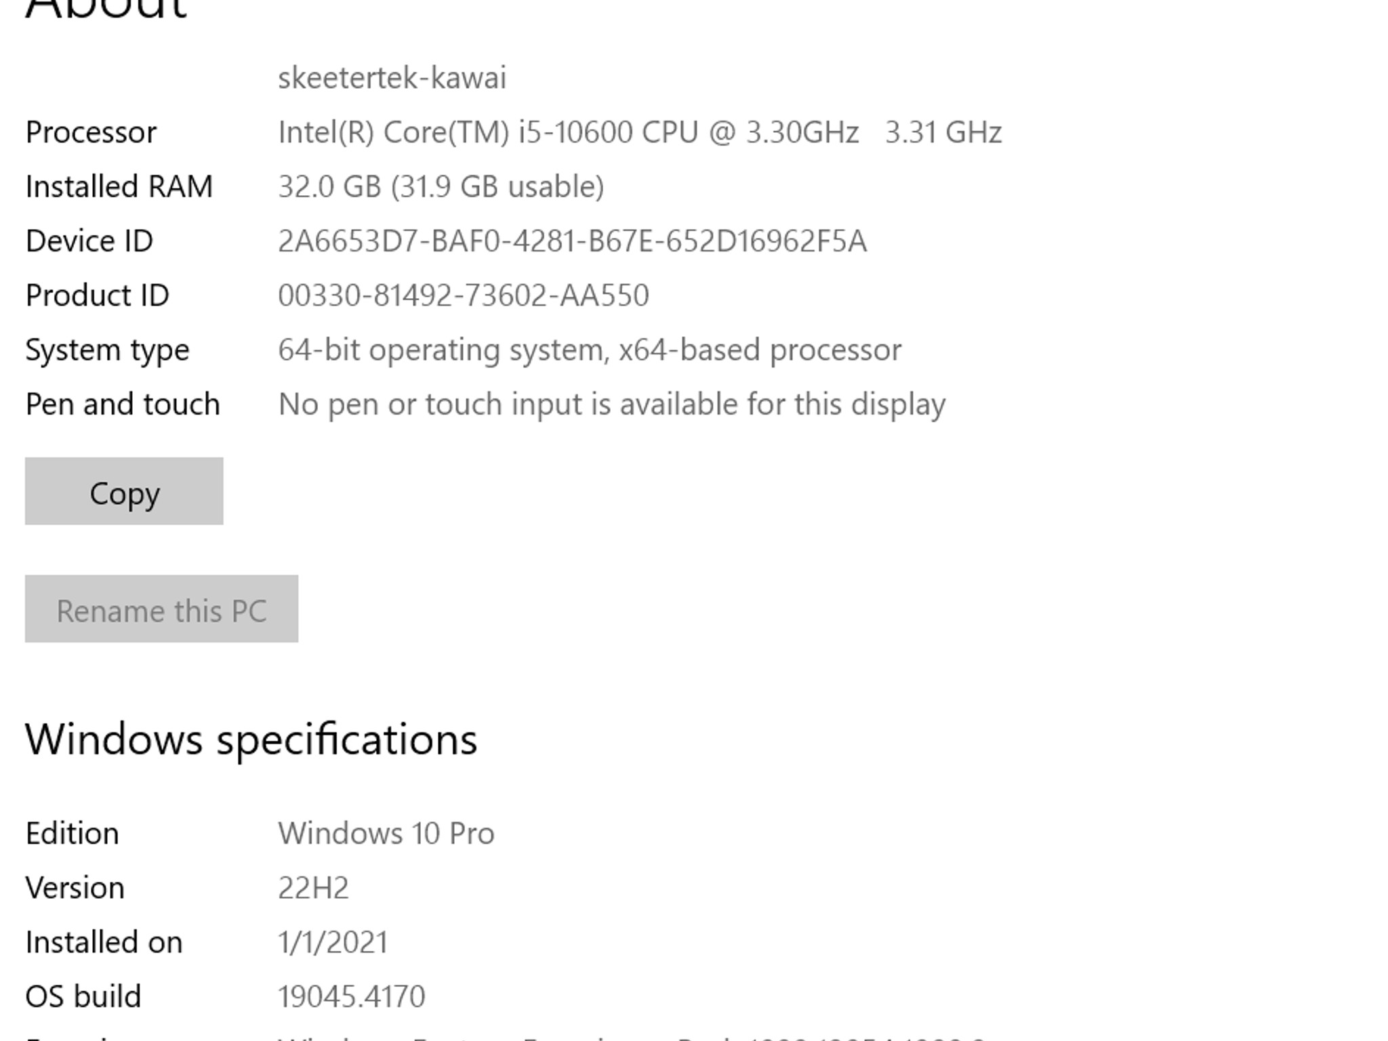
Task: Select the Intel Core i5-10600 processor text
Action: 569,131
